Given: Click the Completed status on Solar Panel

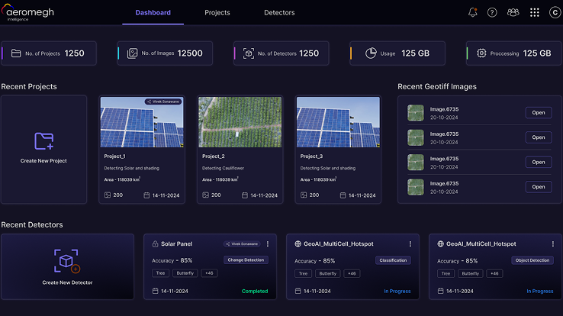Looking at the screenshot, I should click(255, 292).
